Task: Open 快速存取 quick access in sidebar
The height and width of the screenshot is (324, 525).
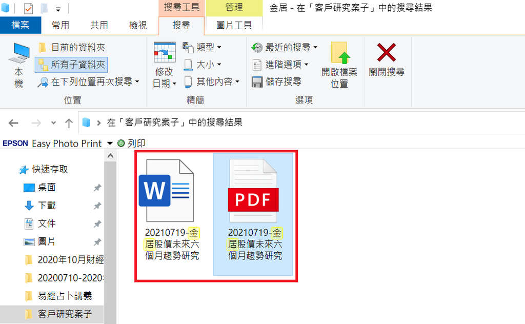Action: [x=44, y=169]
